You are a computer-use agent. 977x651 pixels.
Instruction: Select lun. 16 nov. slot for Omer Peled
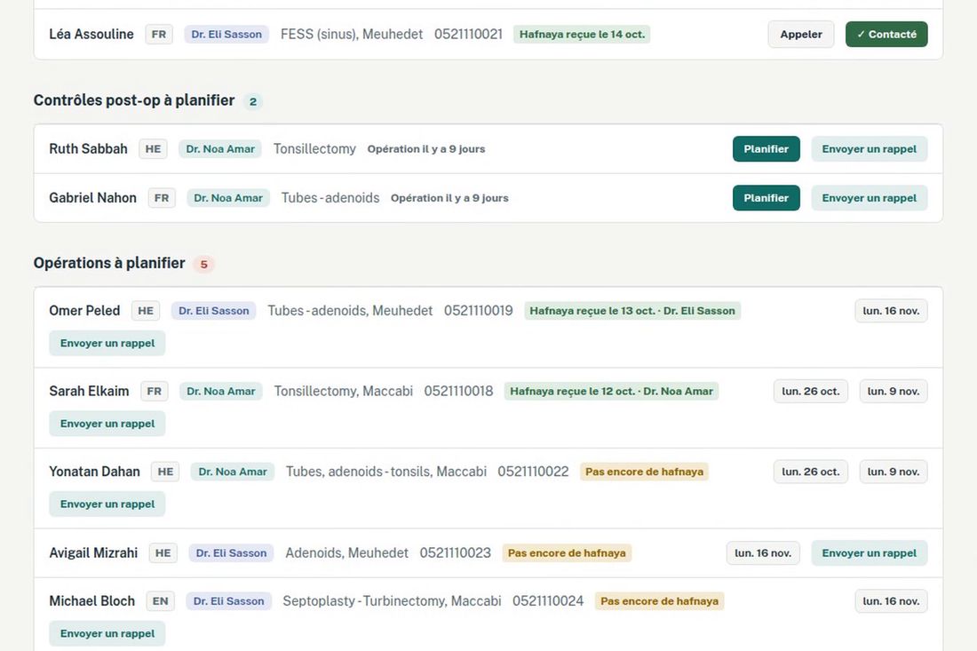pos(891,311)
